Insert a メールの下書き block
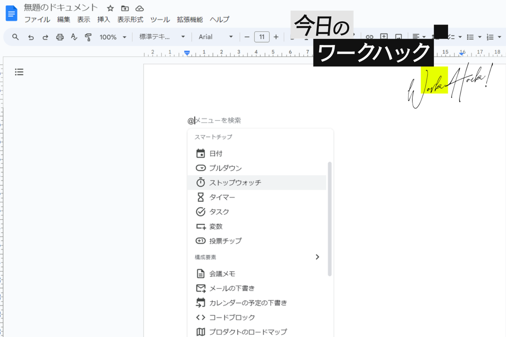 pos(257,289)
